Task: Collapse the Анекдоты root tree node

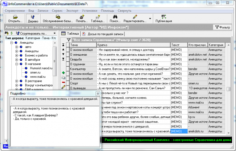Action: 12,42
